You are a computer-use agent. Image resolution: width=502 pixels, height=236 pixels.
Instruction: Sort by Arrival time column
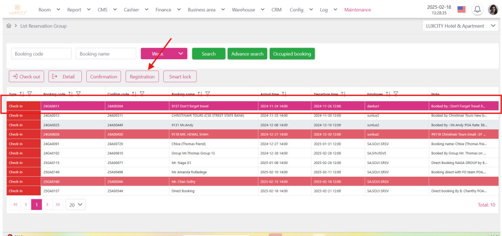point(284,94)
